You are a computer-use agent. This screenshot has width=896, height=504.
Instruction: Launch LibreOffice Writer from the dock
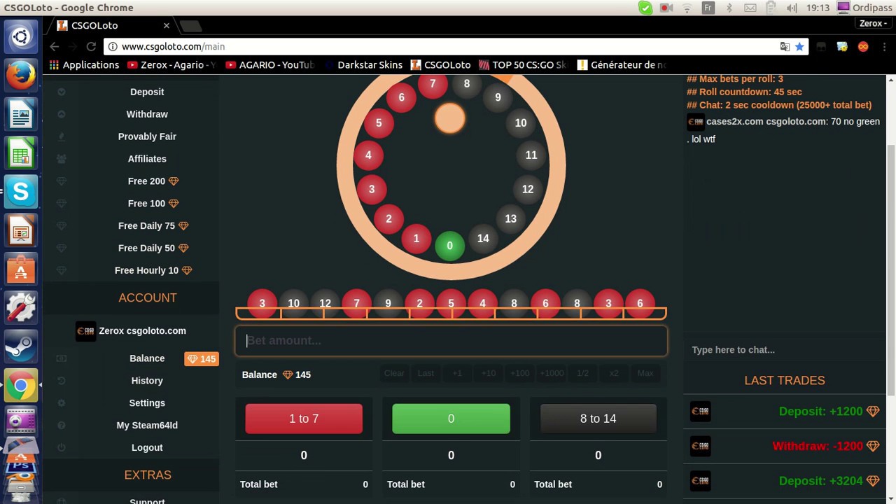point(21,114)
